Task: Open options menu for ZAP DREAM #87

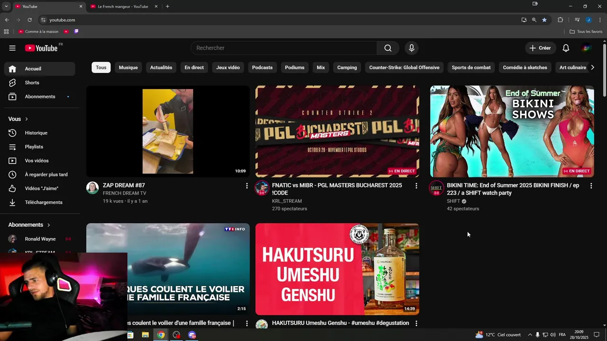Action: coord(247,186)
